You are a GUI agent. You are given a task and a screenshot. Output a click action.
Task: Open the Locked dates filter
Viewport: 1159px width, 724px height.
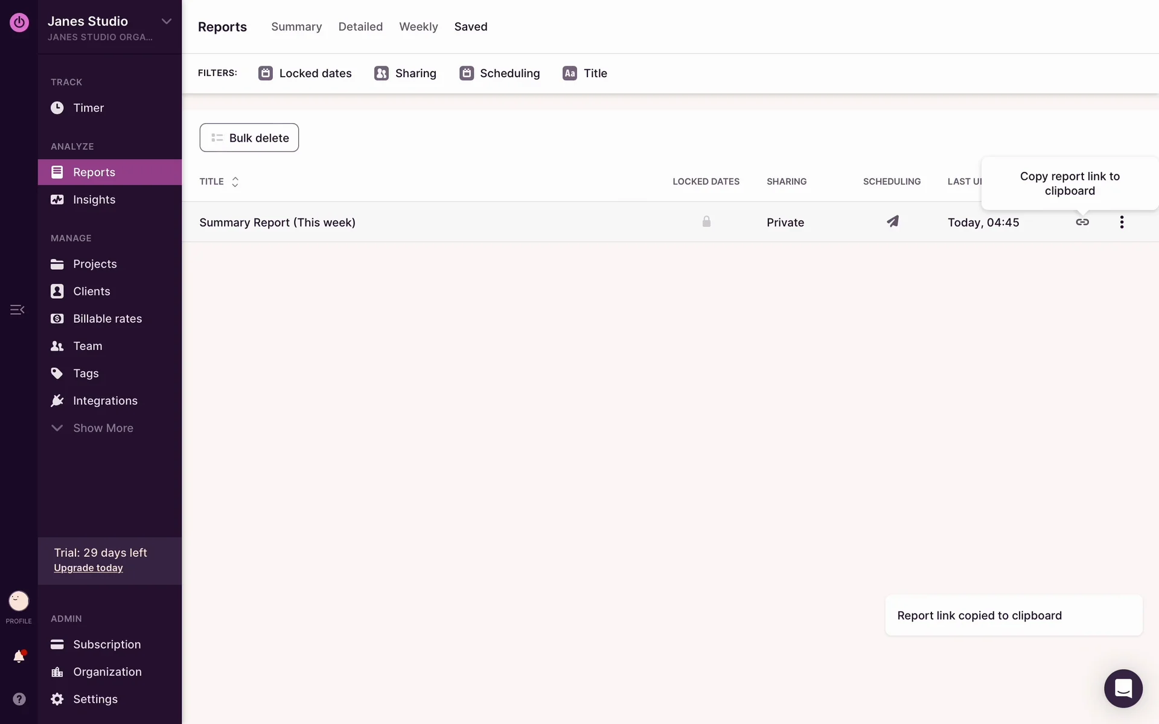[305, 73]
